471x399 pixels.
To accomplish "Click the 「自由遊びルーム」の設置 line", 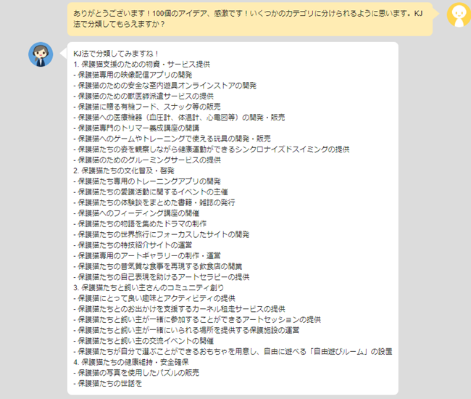I will tap(233, 351).
